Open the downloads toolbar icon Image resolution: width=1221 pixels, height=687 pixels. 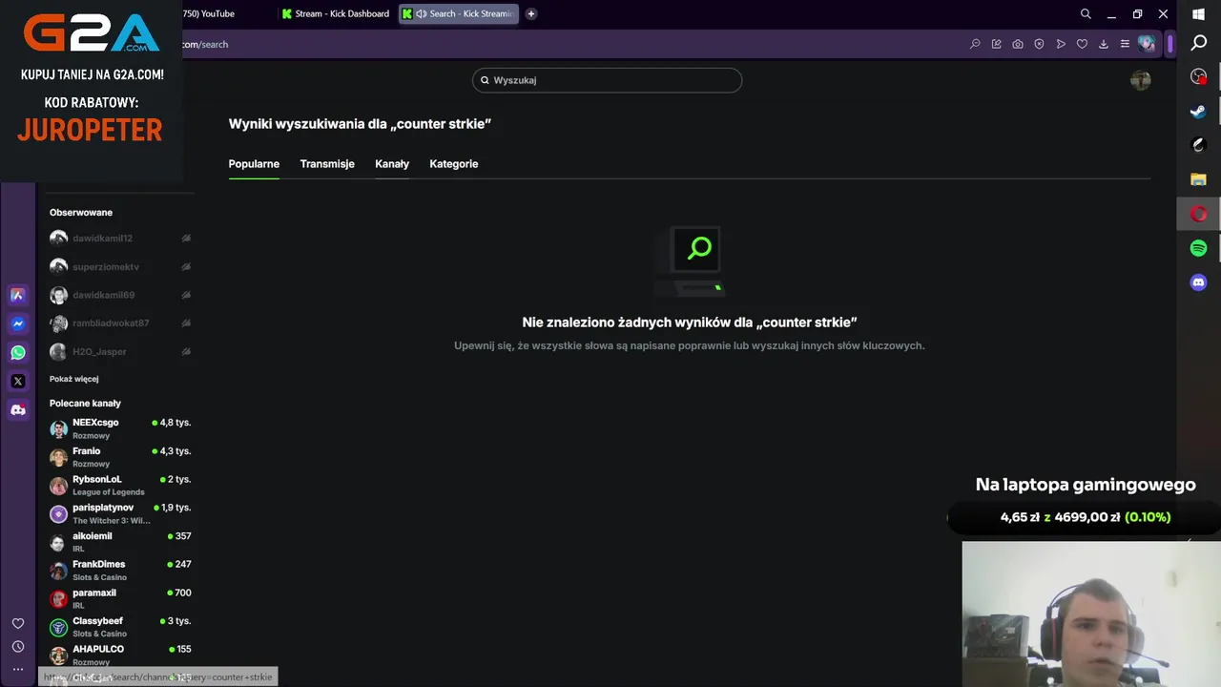point(1104,44)
